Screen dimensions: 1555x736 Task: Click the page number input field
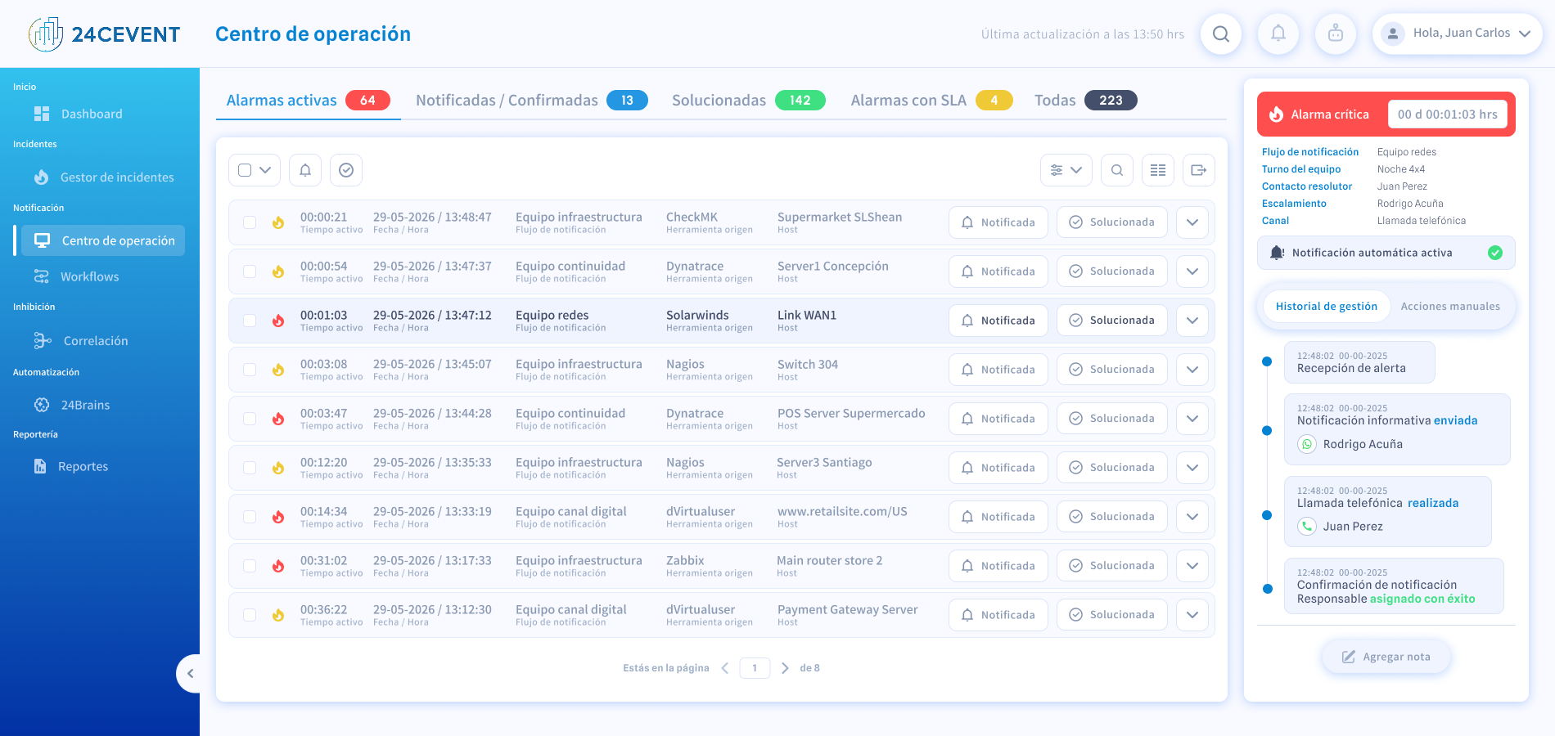coord(755,668)
